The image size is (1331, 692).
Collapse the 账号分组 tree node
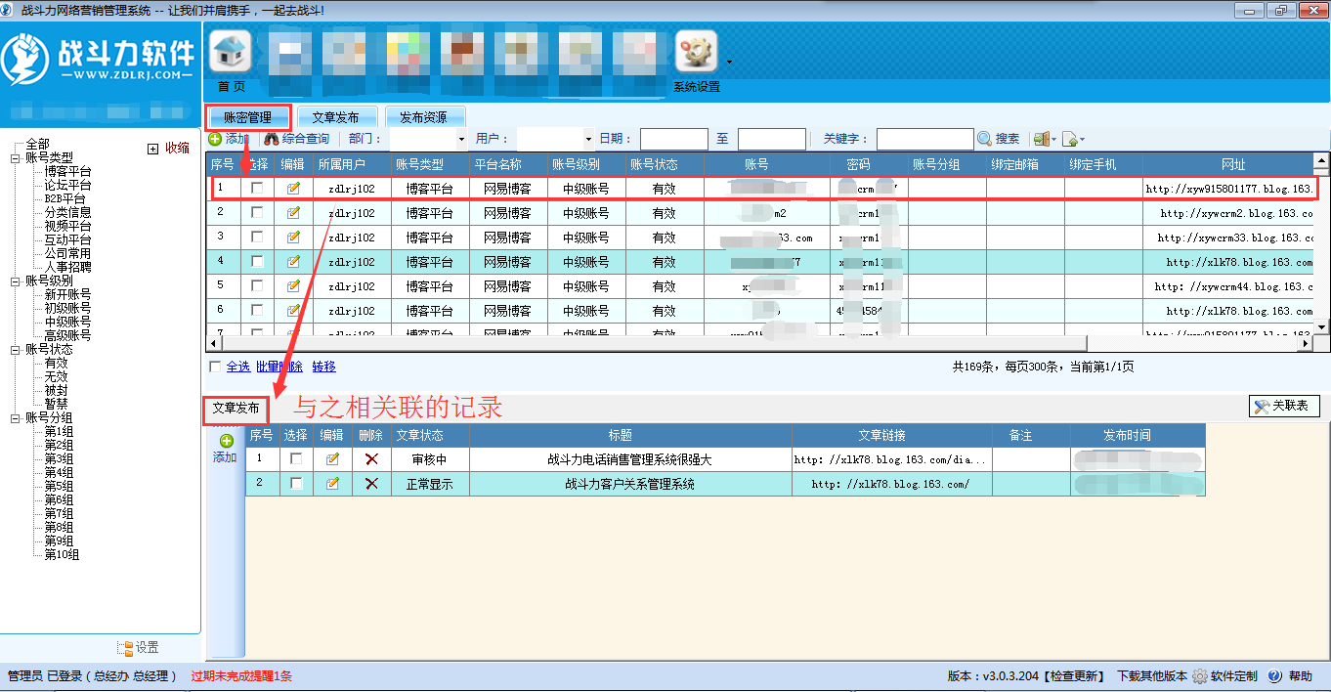(x=16, y=417)
